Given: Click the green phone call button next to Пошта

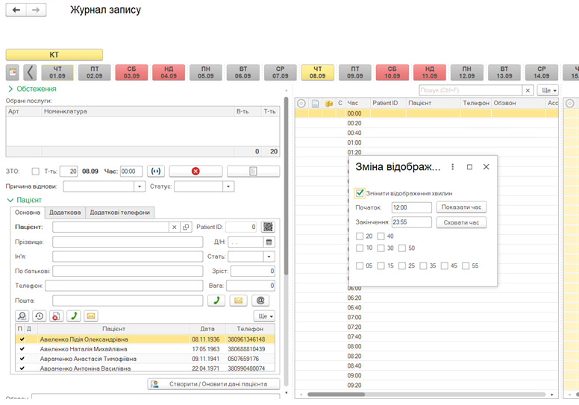Looking at the screenshot, I should click(x=217, y=301).
